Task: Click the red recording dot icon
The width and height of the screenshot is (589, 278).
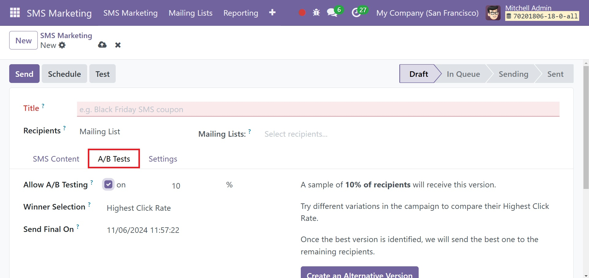Action: coord(302,13)
